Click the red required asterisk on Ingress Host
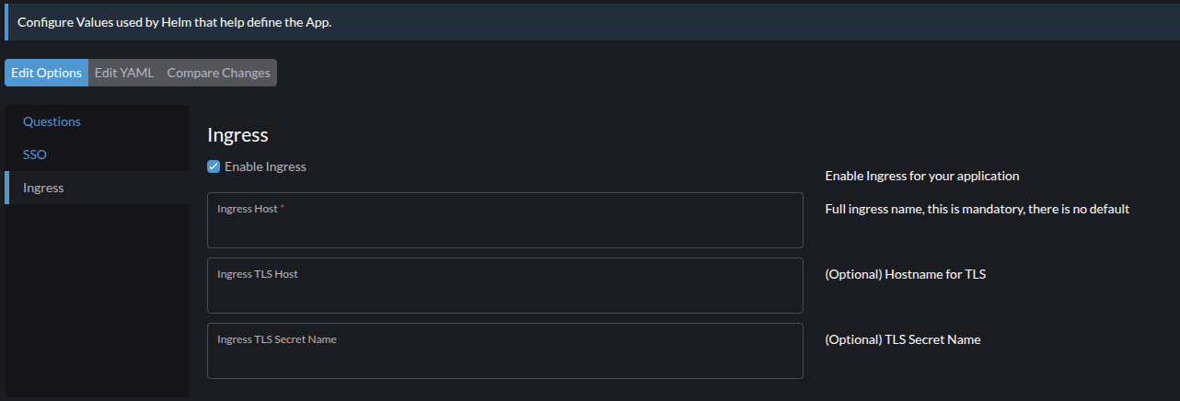Viewport: 1180px width, 401px height. pyautogui.click(x=283, y=209)
